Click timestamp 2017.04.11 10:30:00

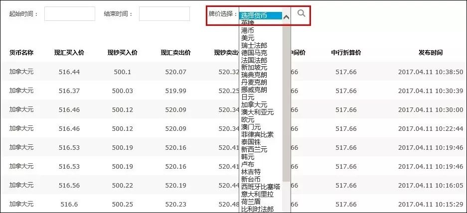pos(431,110)
